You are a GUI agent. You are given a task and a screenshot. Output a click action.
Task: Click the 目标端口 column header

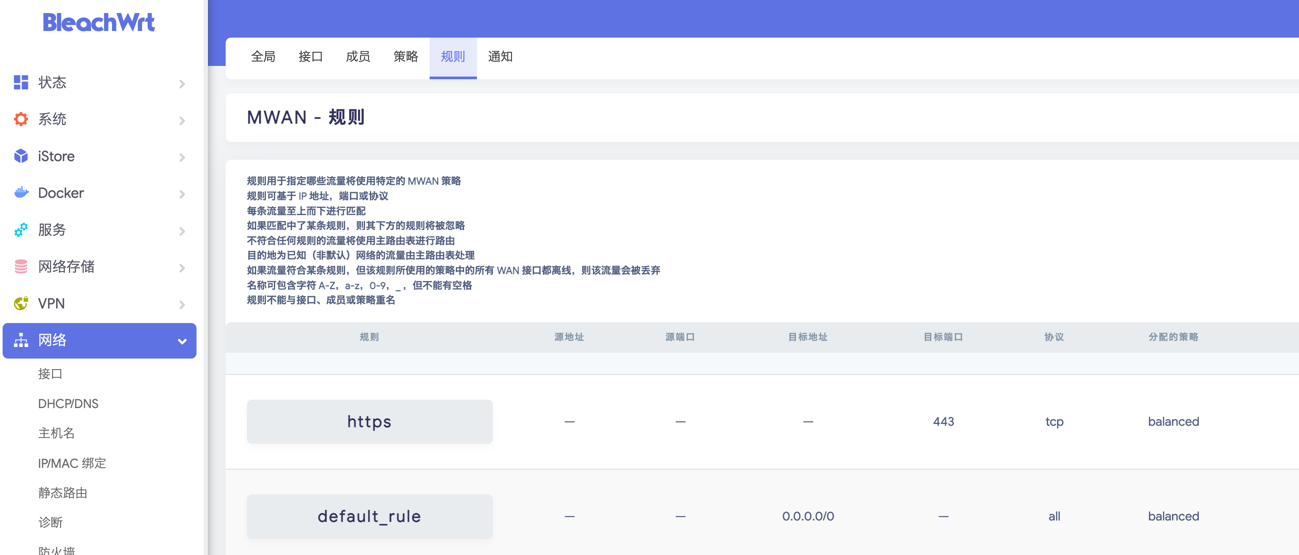[943, 337]
